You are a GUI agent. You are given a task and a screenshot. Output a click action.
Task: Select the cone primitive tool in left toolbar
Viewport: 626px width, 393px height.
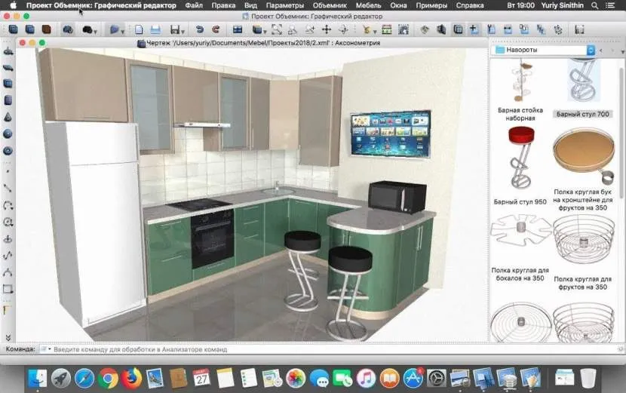[x=8, y=117]
